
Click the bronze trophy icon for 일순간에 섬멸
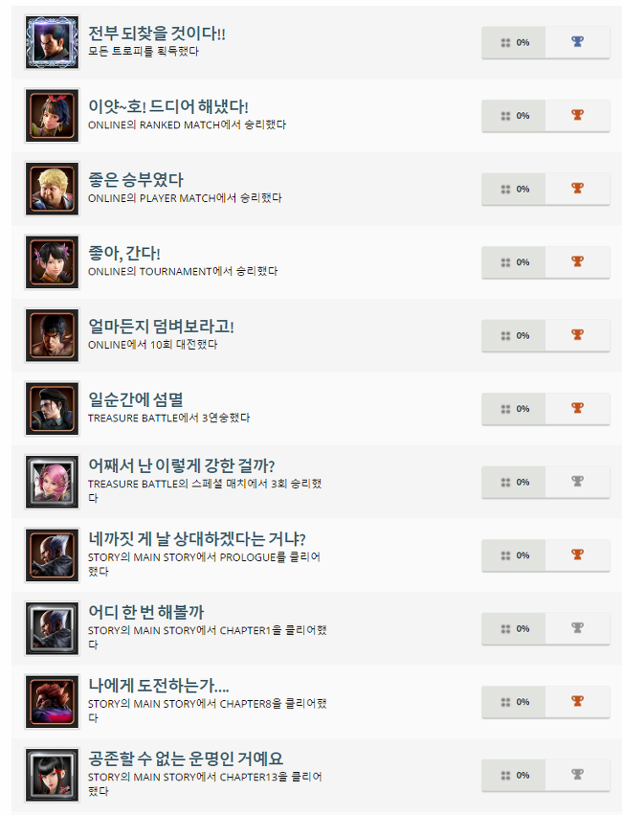[577, 408]
